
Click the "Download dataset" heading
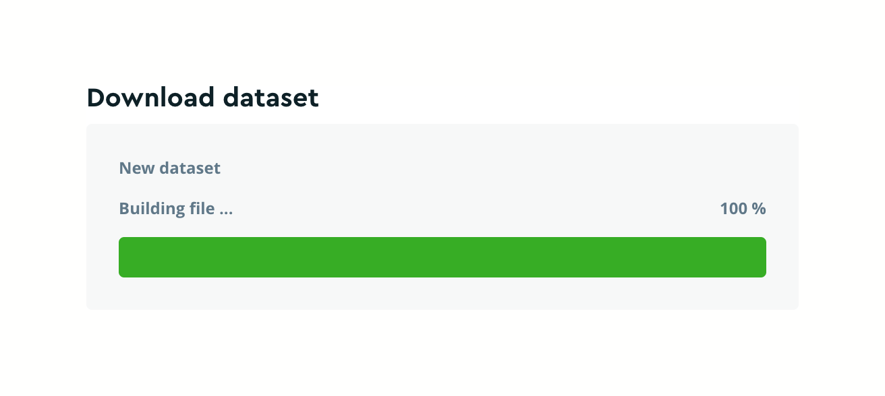(x=202, y=98)
